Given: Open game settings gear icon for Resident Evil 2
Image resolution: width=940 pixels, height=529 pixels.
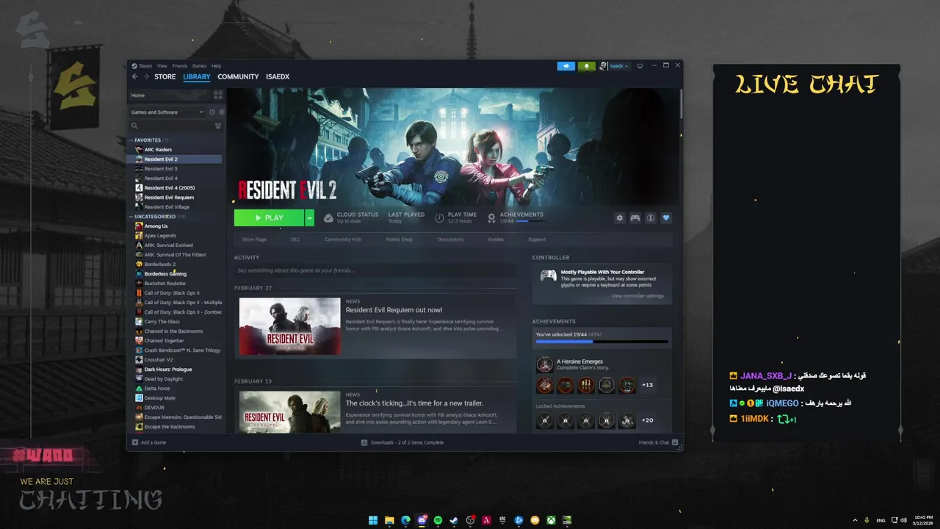Looking at the screenshot, I should (x=620, y=217).
